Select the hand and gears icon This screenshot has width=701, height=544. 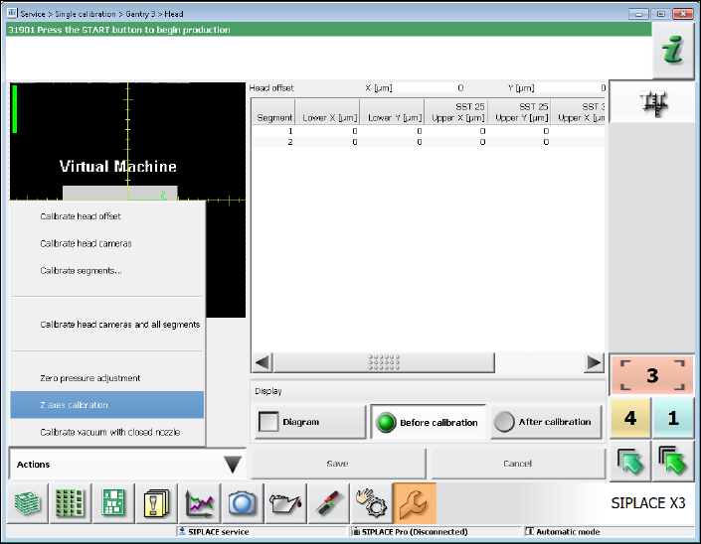point(371,503)
